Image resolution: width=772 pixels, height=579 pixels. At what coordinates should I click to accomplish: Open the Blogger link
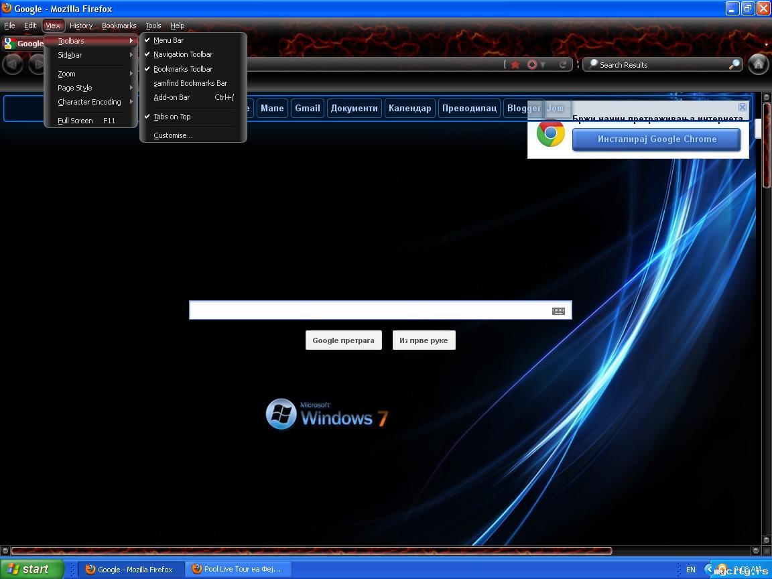523,109
